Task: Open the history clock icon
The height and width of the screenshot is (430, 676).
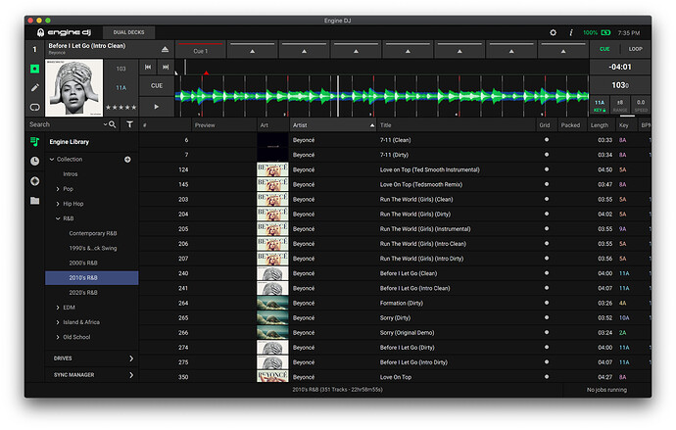Action: pyautogui.click(x=35, y=161)
